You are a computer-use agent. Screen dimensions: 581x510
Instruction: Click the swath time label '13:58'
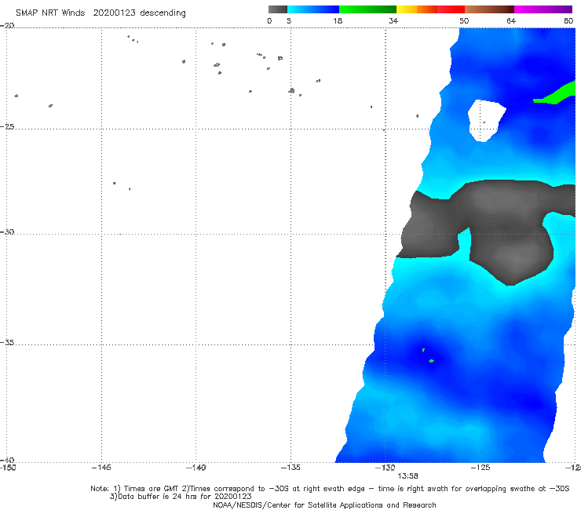[x=407, y=476]
